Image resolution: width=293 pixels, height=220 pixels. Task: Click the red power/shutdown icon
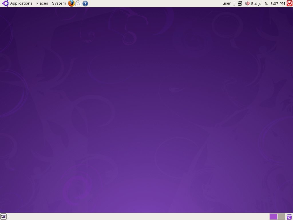click(x=290, y=3)
